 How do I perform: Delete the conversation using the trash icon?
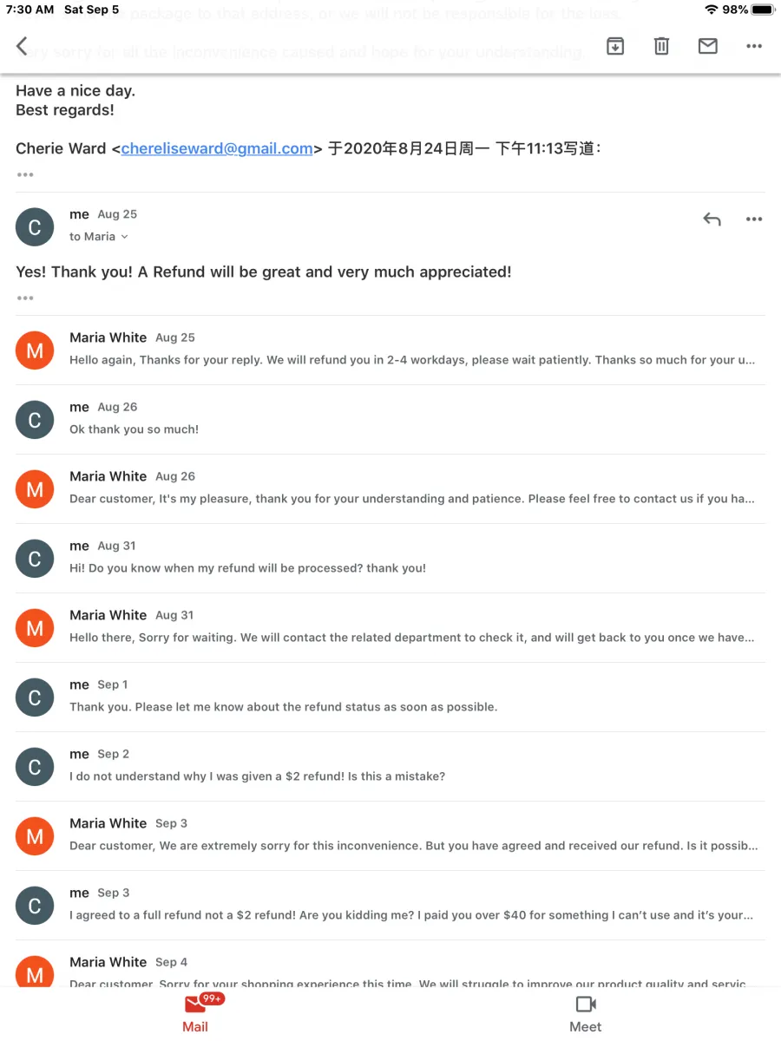(661, 46)
